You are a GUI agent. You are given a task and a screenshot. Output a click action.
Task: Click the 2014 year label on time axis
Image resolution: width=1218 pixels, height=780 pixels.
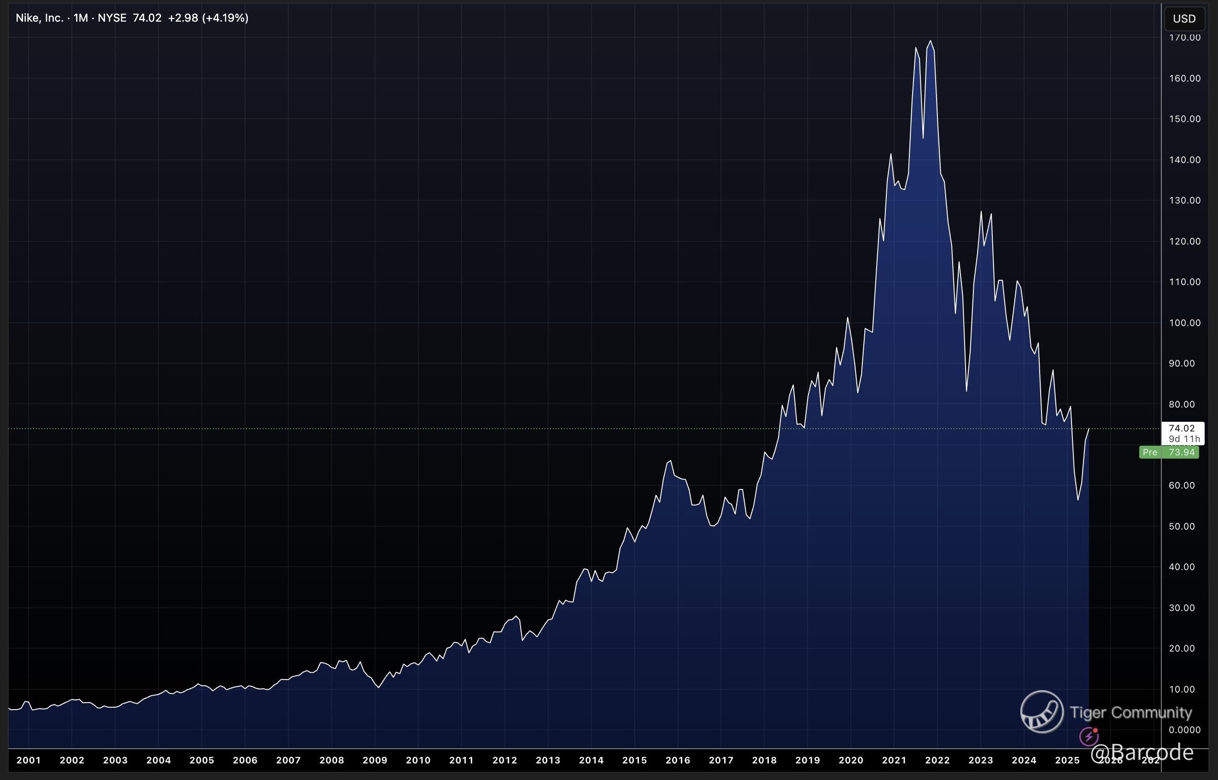click(x=591, y=761)
